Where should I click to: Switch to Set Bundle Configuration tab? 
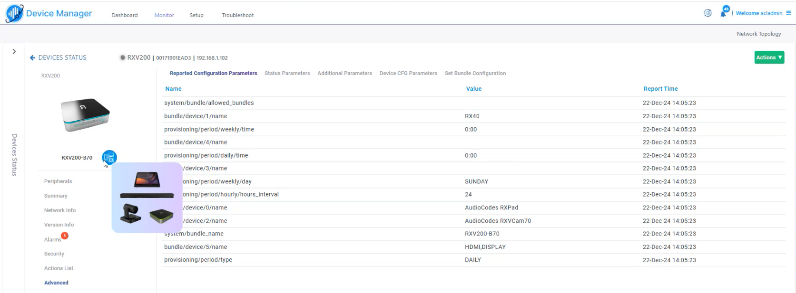tap(475, 73)
